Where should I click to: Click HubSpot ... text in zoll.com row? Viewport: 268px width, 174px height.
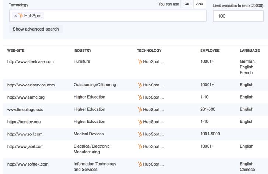pyautogui.click(x=153, y=134)
